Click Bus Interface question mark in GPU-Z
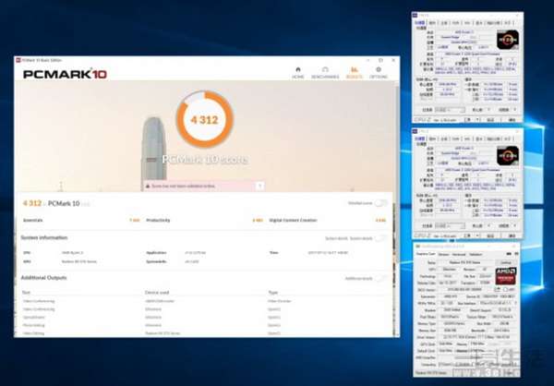 pyautogui.click(x=515, y=303)
